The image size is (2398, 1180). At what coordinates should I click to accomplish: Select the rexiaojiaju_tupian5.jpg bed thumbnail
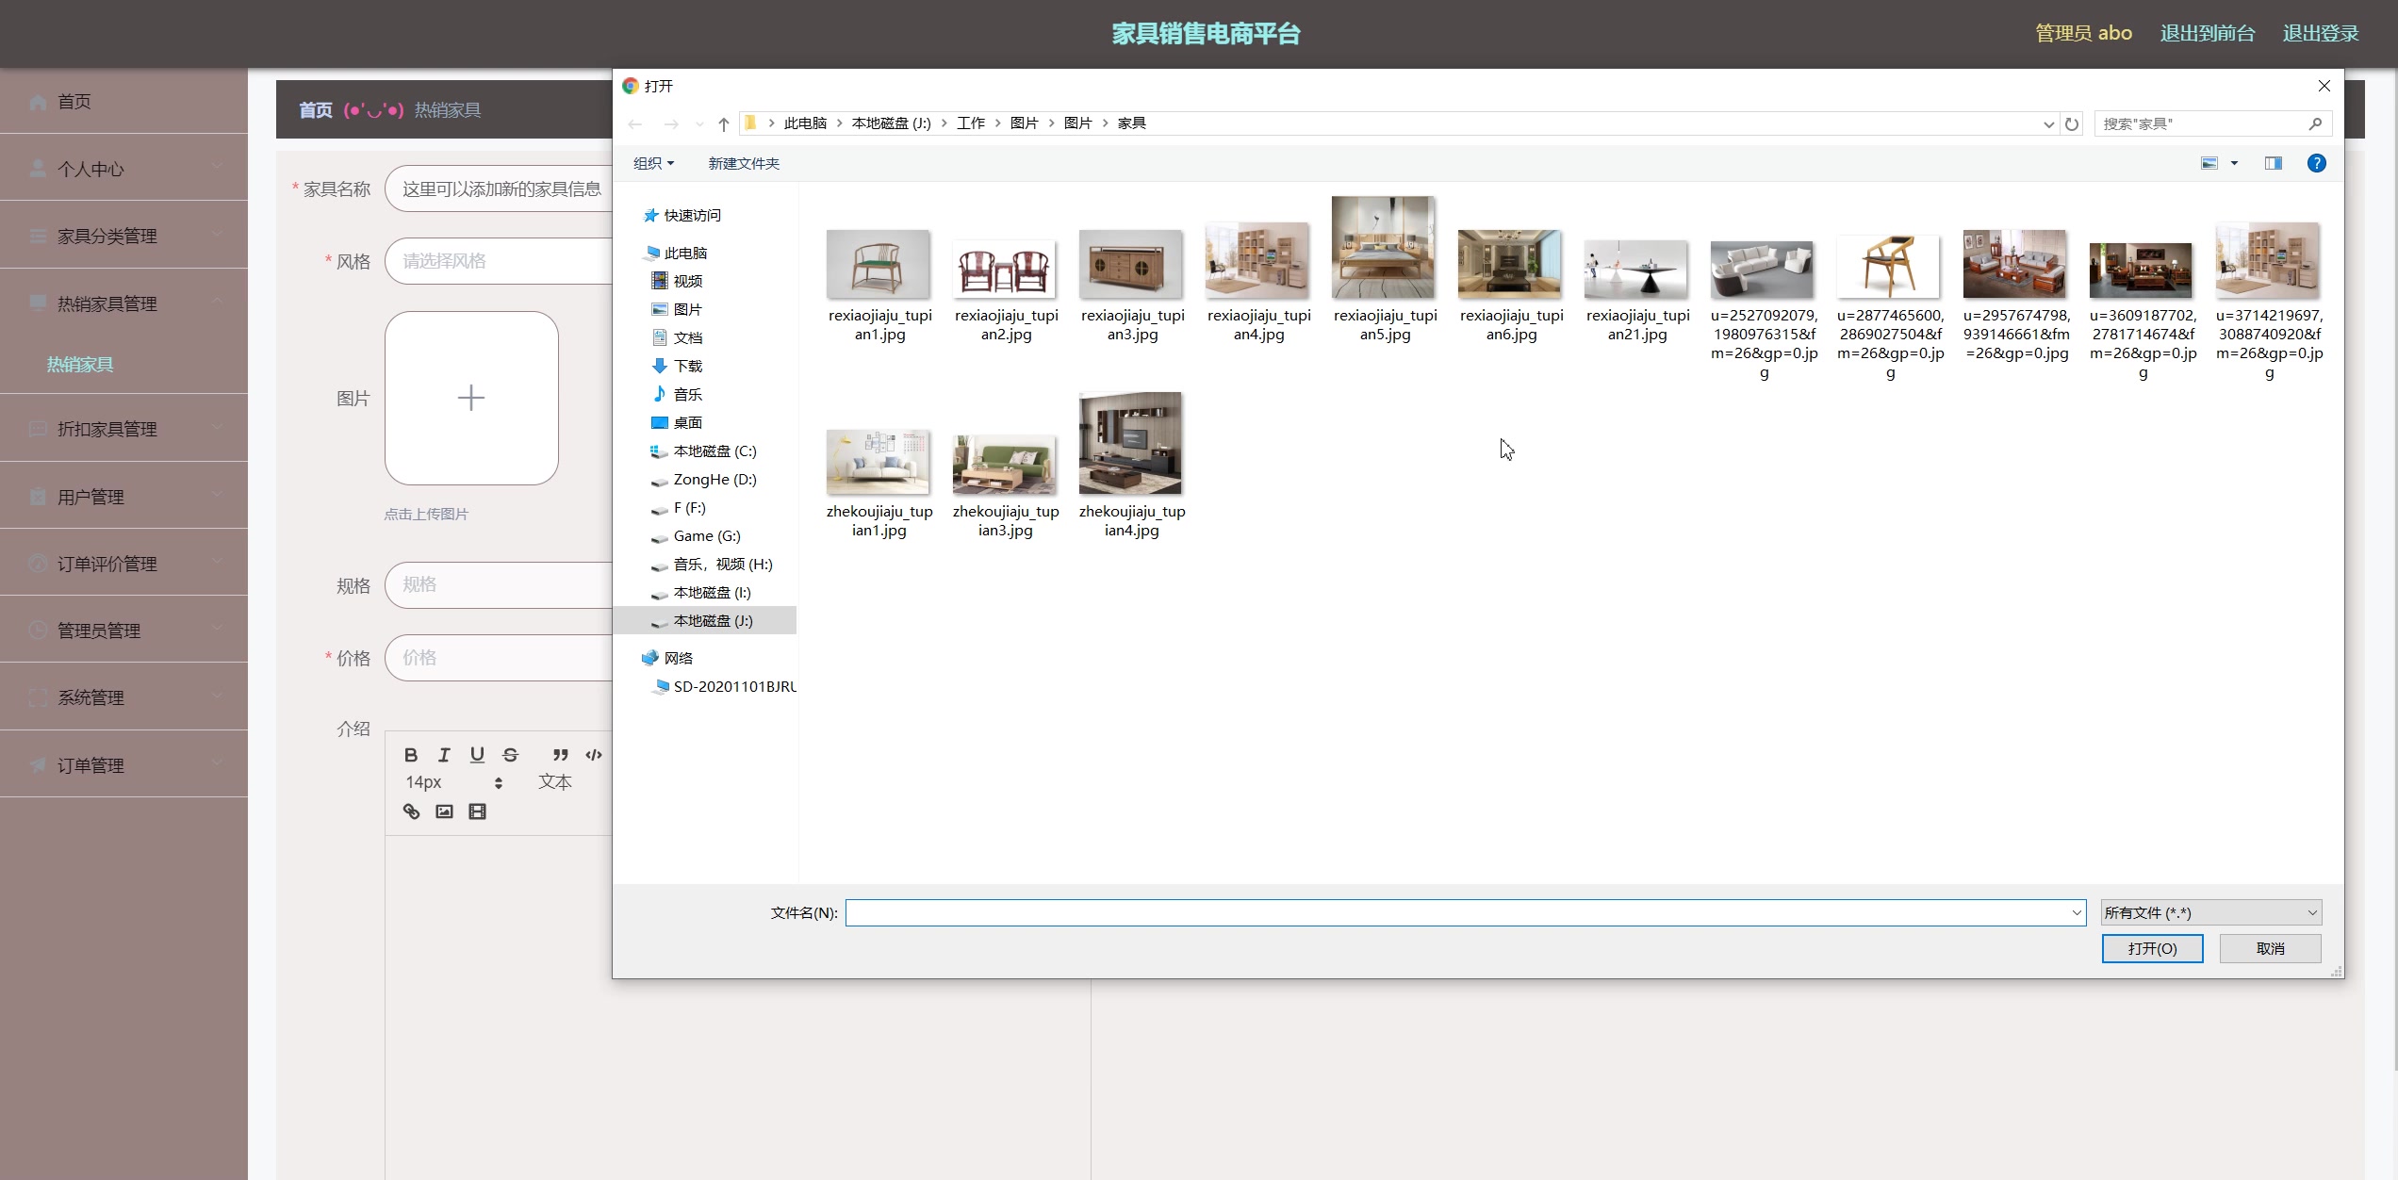tap(1384, 248)
